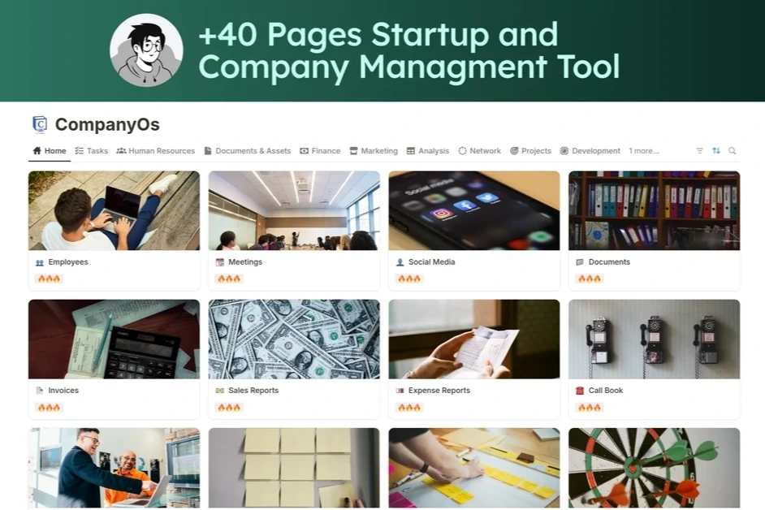
Task: Open the Invoices page link
Action: coord(63,391)
